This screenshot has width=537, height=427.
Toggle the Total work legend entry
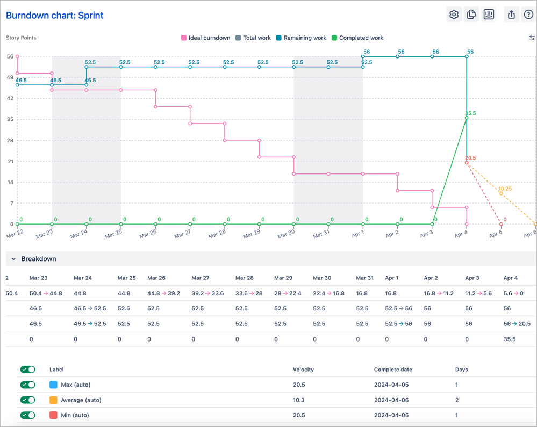[239, 38]
